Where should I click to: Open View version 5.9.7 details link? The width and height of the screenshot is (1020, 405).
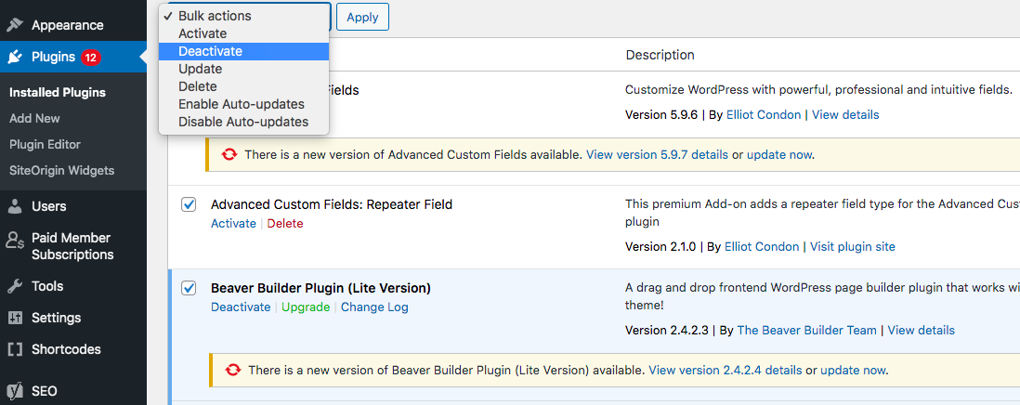tap(657, 155)
